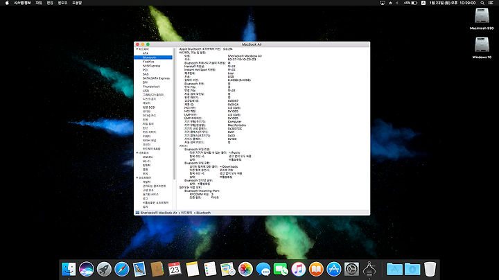Open Applications folder stack in Dock
The height and width of the screenshot is (280, 499).
click(394, 269)
